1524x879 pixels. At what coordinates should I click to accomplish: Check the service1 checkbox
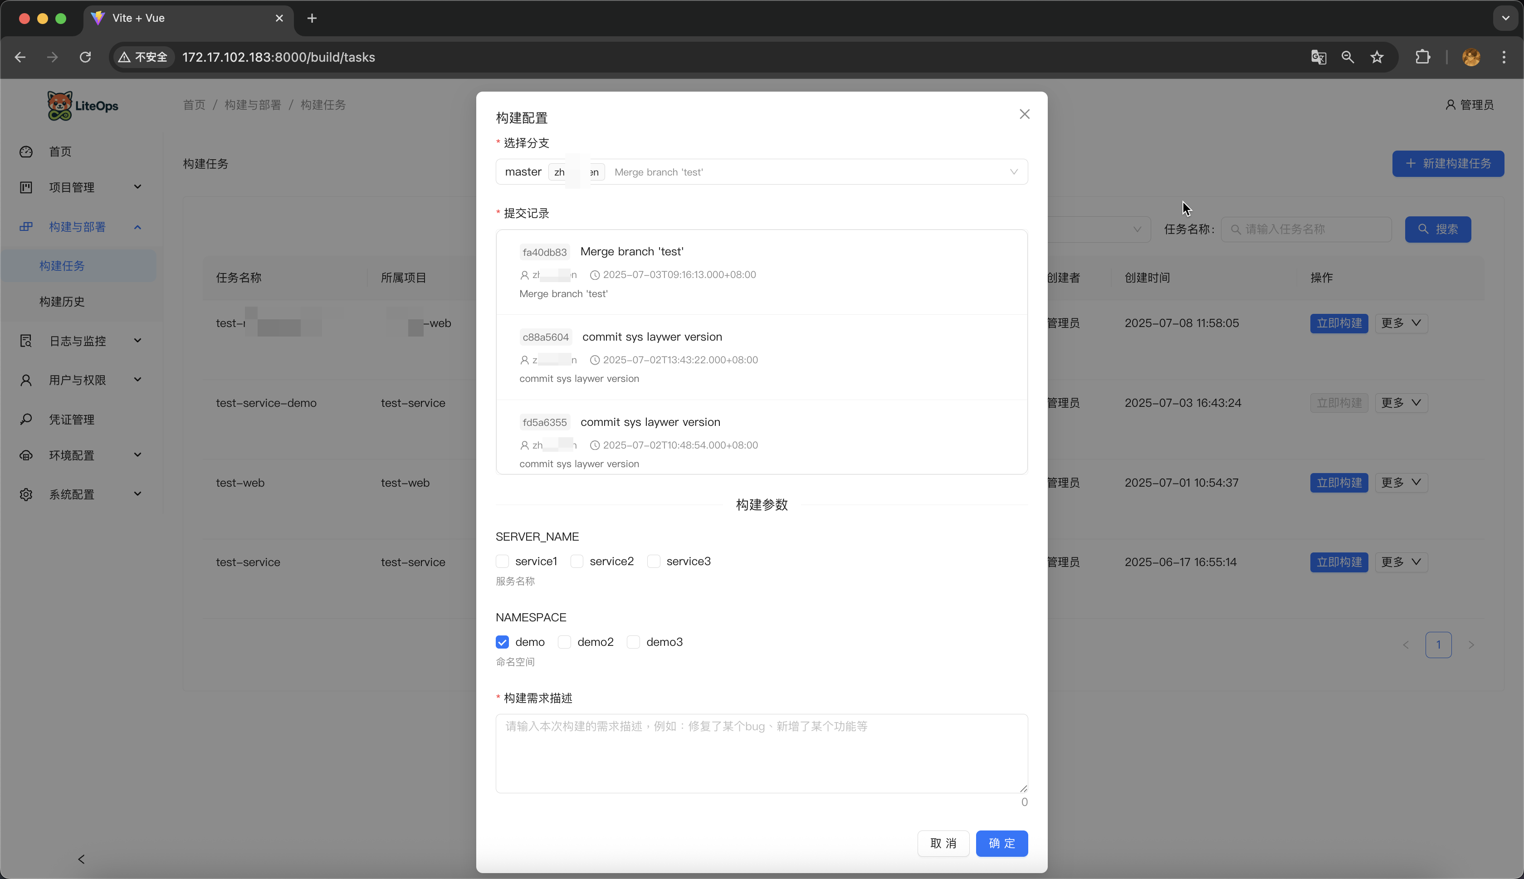[x=502, y=562]
